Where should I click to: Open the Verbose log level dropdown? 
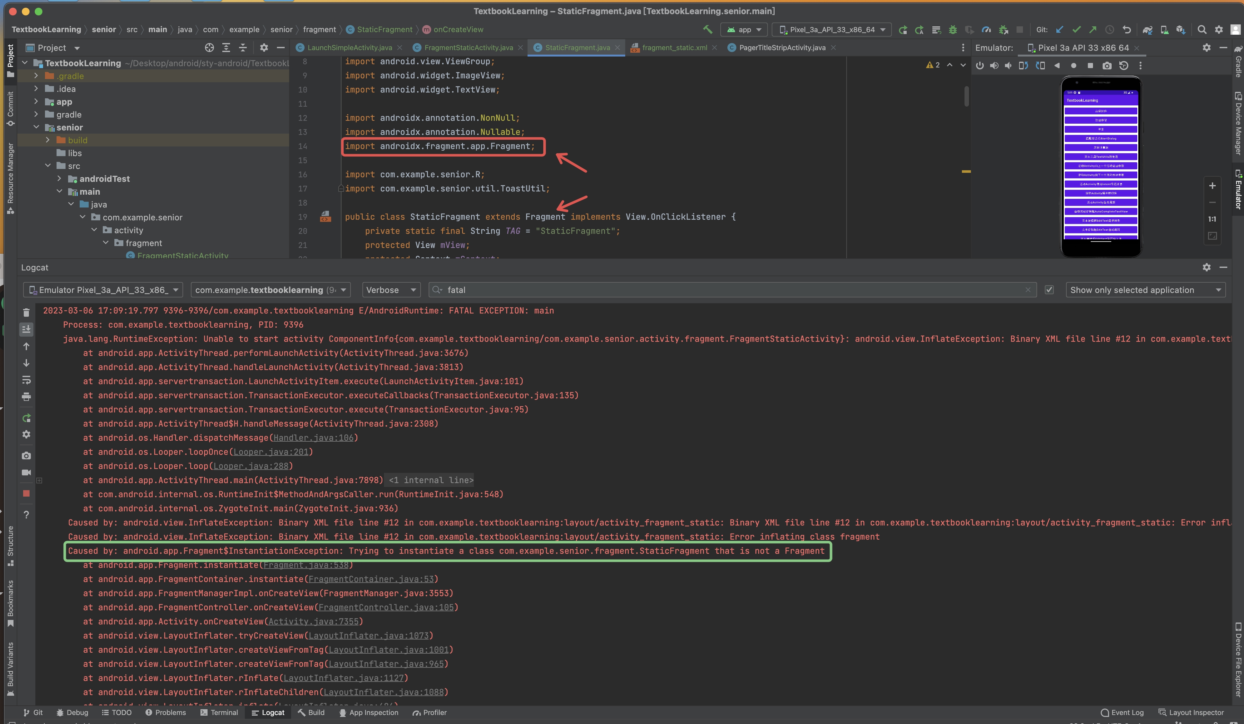tap(391, 290)
